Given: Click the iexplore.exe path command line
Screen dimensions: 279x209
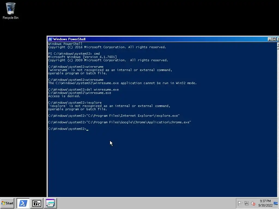Looking at the screenshot, I should coord(114,116).
